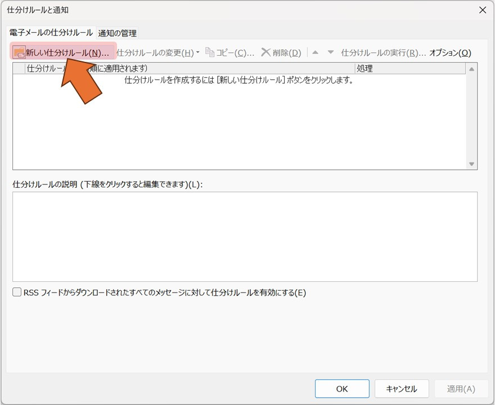Click the 削除 X icon

point(266,52)
